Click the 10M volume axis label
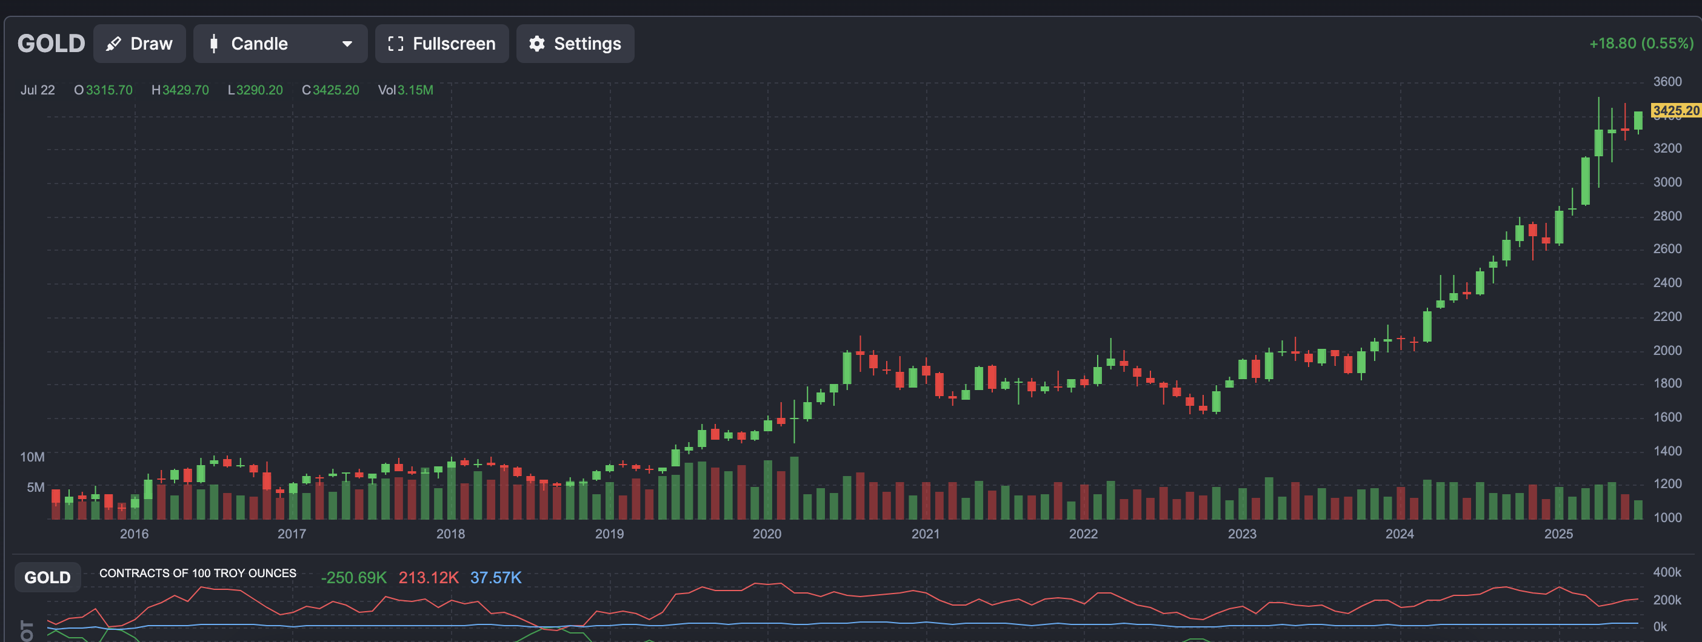Image resolution: width=1702 pixels, height=642 pixels. (x=32, y=457)
